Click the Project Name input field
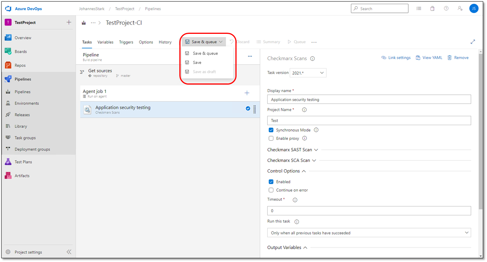Screen dimensions: 487x262 click(369, 120)
